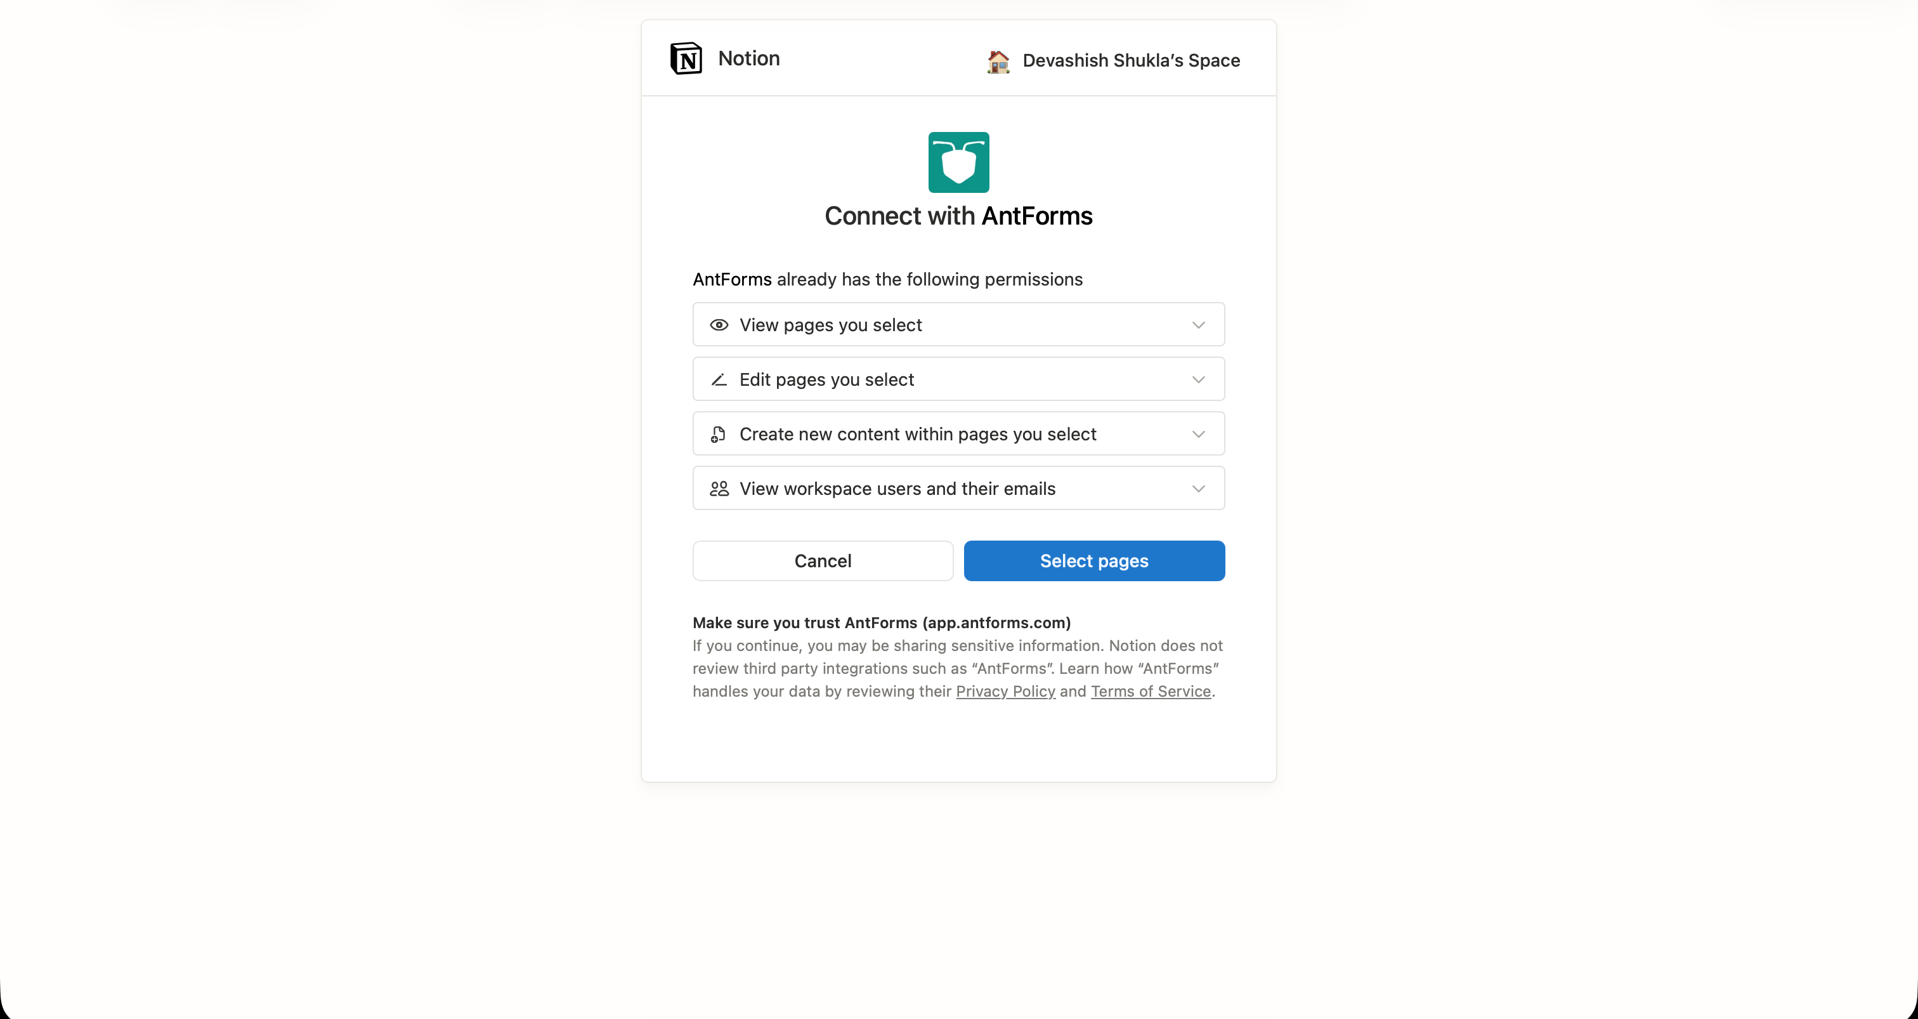Click the house emoji next to workspace name
Image resolution: width=1918 pixels, height=1019 pixels.
(x=998, y=61)
